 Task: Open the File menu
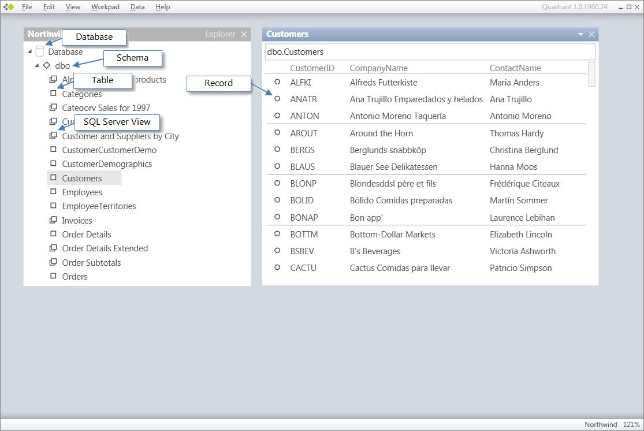(27, 7)
